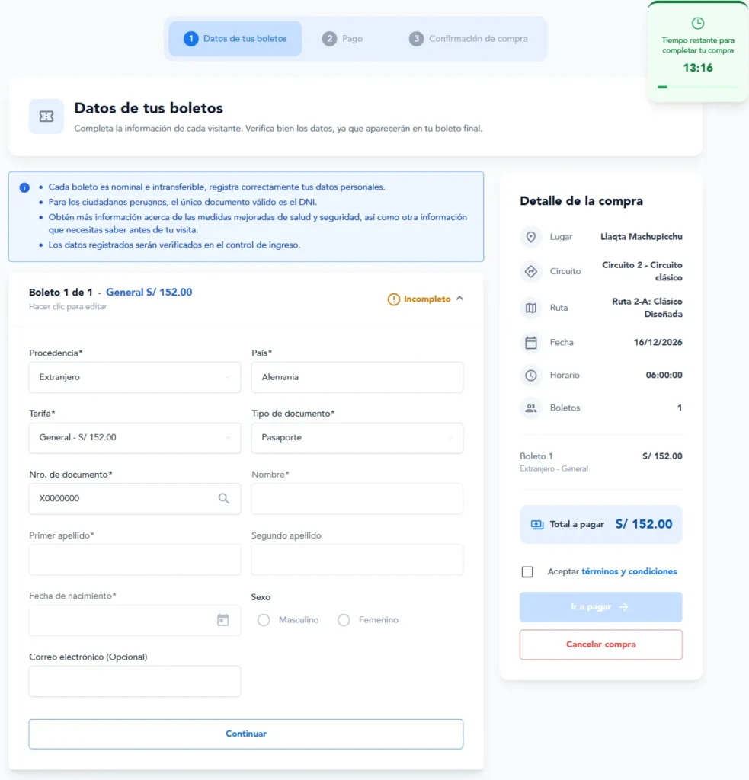Click the Hacer clic para editar hint
The width and height of the screenshot is (749, 780).
[x=68, y=307]
